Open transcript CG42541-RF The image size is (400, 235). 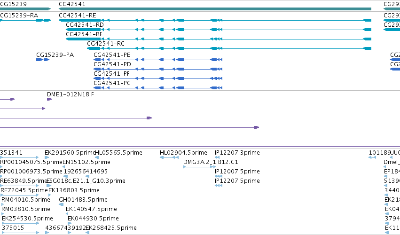[x=84, y=34]
